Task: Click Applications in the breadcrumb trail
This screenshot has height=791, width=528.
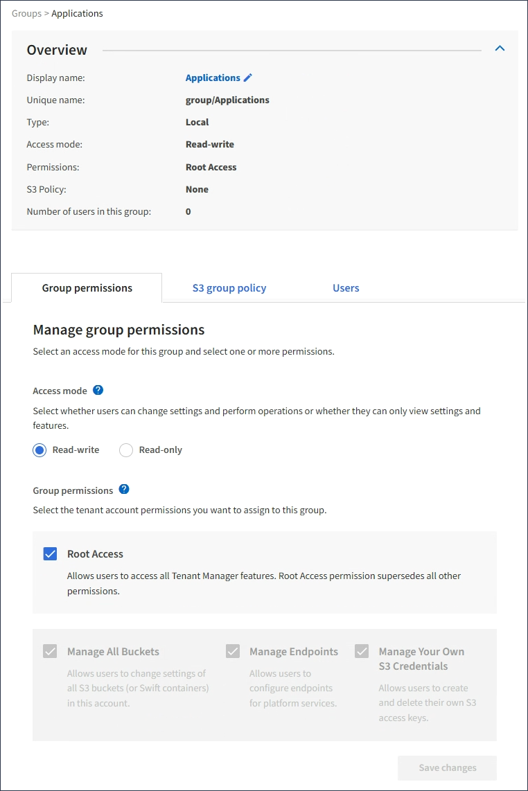Action: pyautogui.click(x=77, y=13)
